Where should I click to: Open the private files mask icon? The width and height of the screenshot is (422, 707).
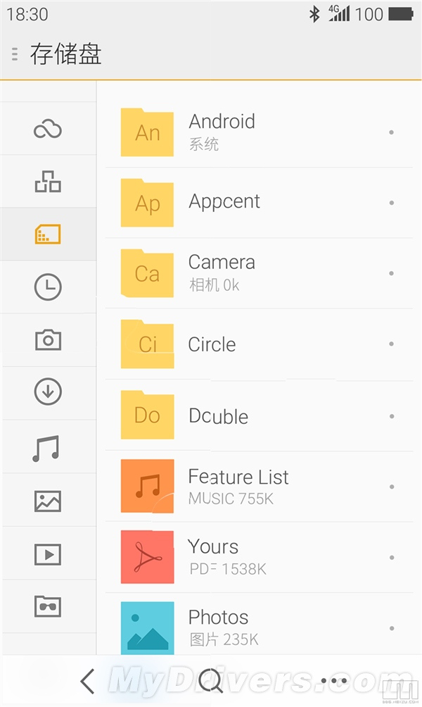tap(48, 606)
